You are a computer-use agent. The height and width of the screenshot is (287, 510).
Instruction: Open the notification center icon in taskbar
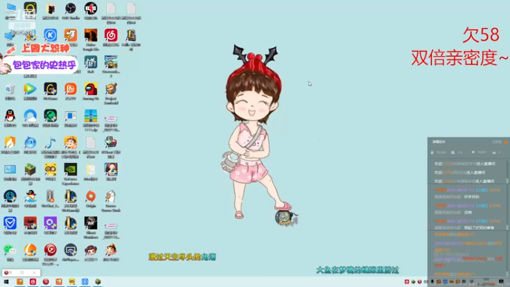501,282
